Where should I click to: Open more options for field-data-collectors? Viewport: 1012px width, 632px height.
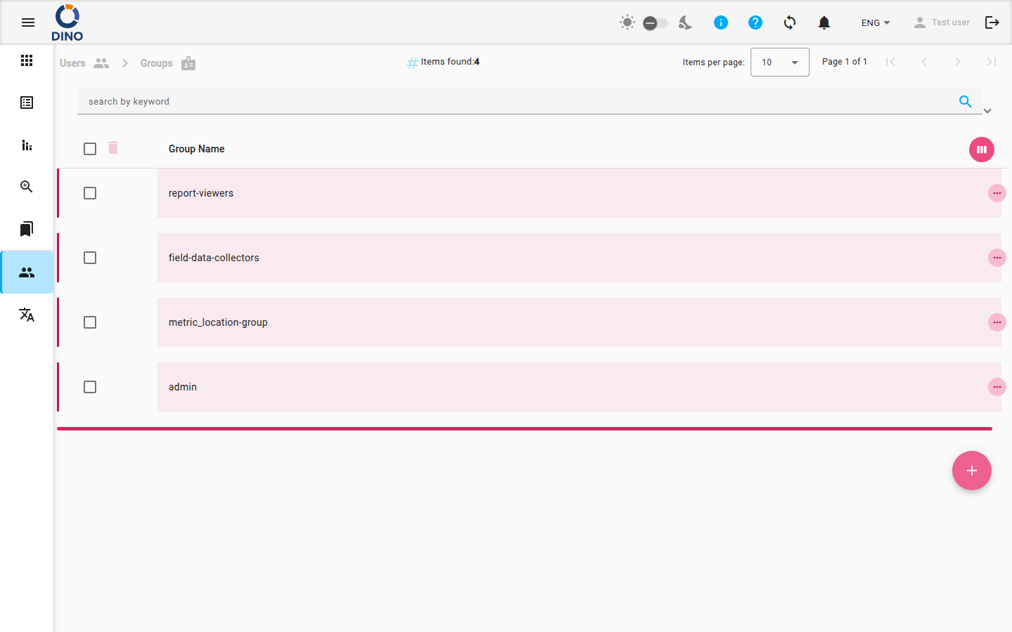click(x=997, y=258)
